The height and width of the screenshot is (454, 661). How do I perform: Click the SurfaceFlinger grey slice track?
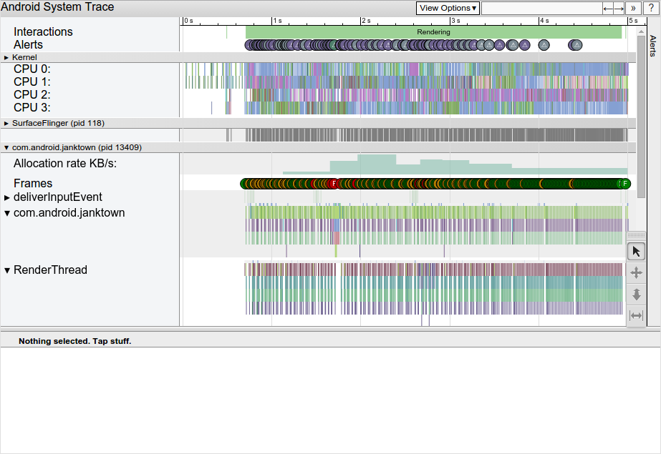[x=427, y=135]
